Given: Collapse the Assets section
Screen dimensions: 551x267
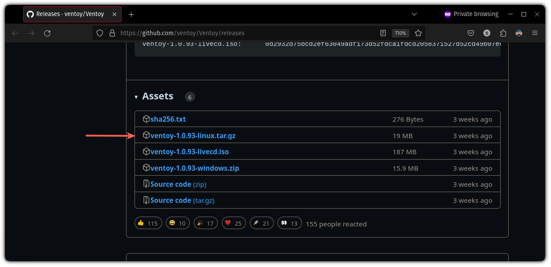Looking at the screenshot, I should pyautogui.click(x=136, y=96).
